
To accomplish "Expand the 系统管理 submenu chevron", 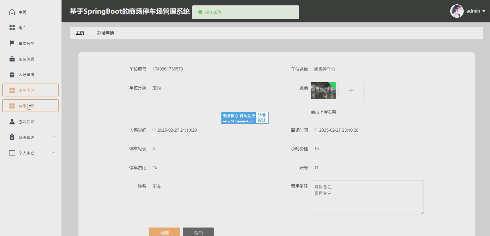I will [54, 137].
